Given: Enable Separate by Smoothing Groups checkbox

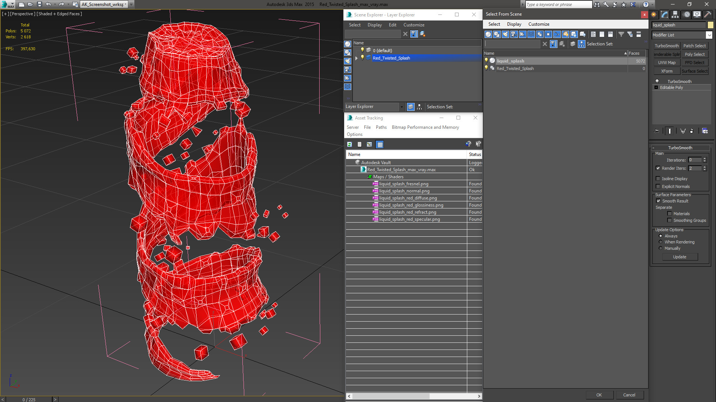Looking at the screenshot, I should coord(669,220).
